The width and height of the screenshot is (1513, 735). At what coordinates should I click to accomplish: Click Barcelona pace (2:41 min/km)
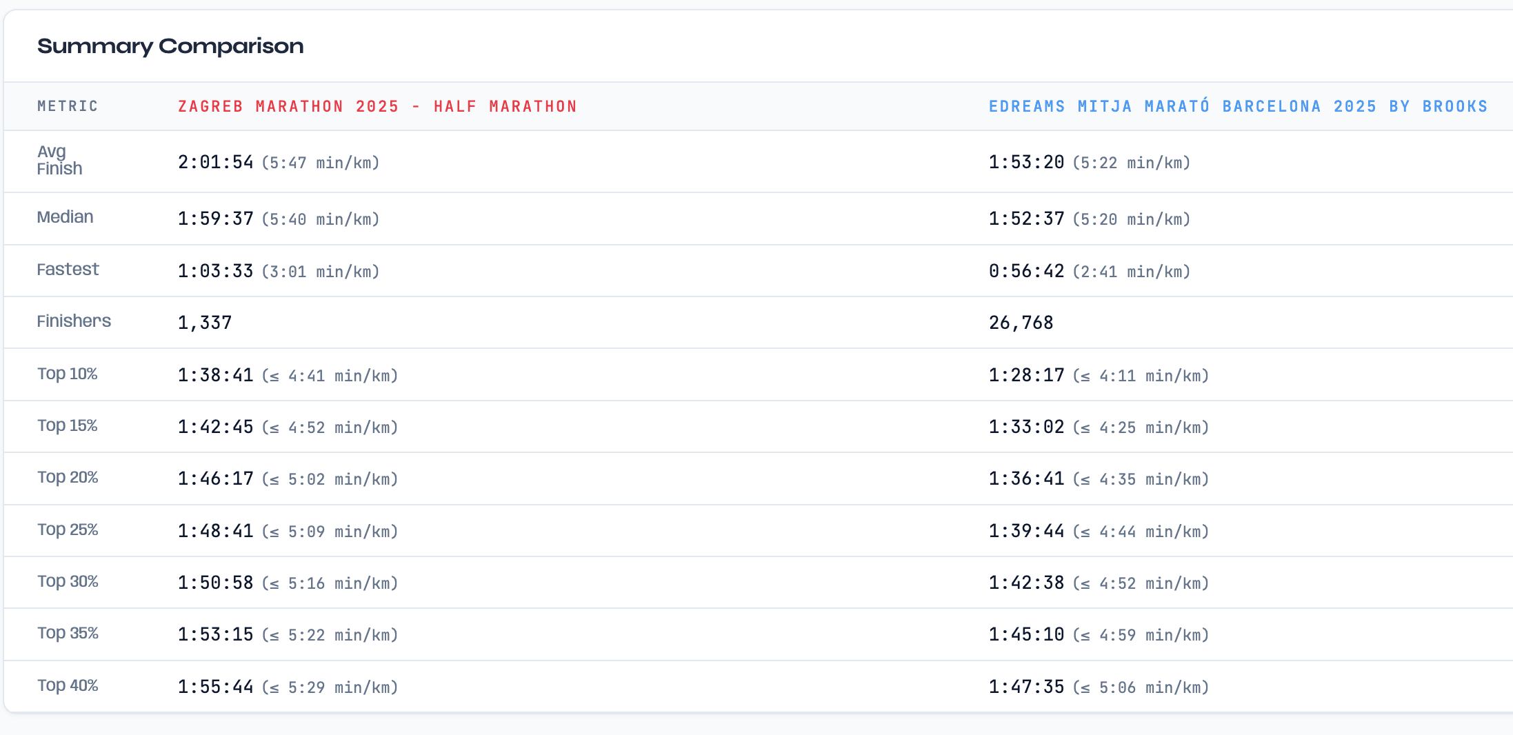tap(1132, 272)
